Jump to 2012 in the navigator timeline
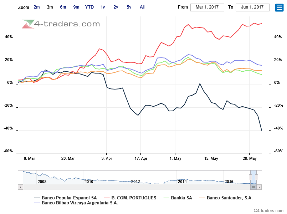 click(x=135, y=182)
